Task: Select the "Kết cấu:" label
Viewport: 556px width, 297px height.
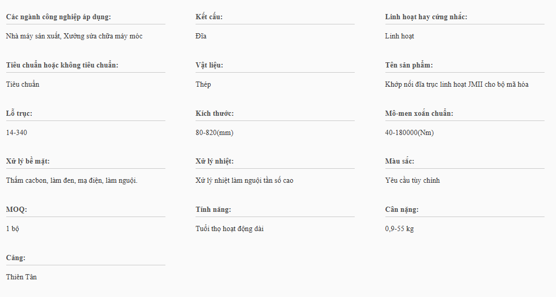Action: tap(209, 17)
